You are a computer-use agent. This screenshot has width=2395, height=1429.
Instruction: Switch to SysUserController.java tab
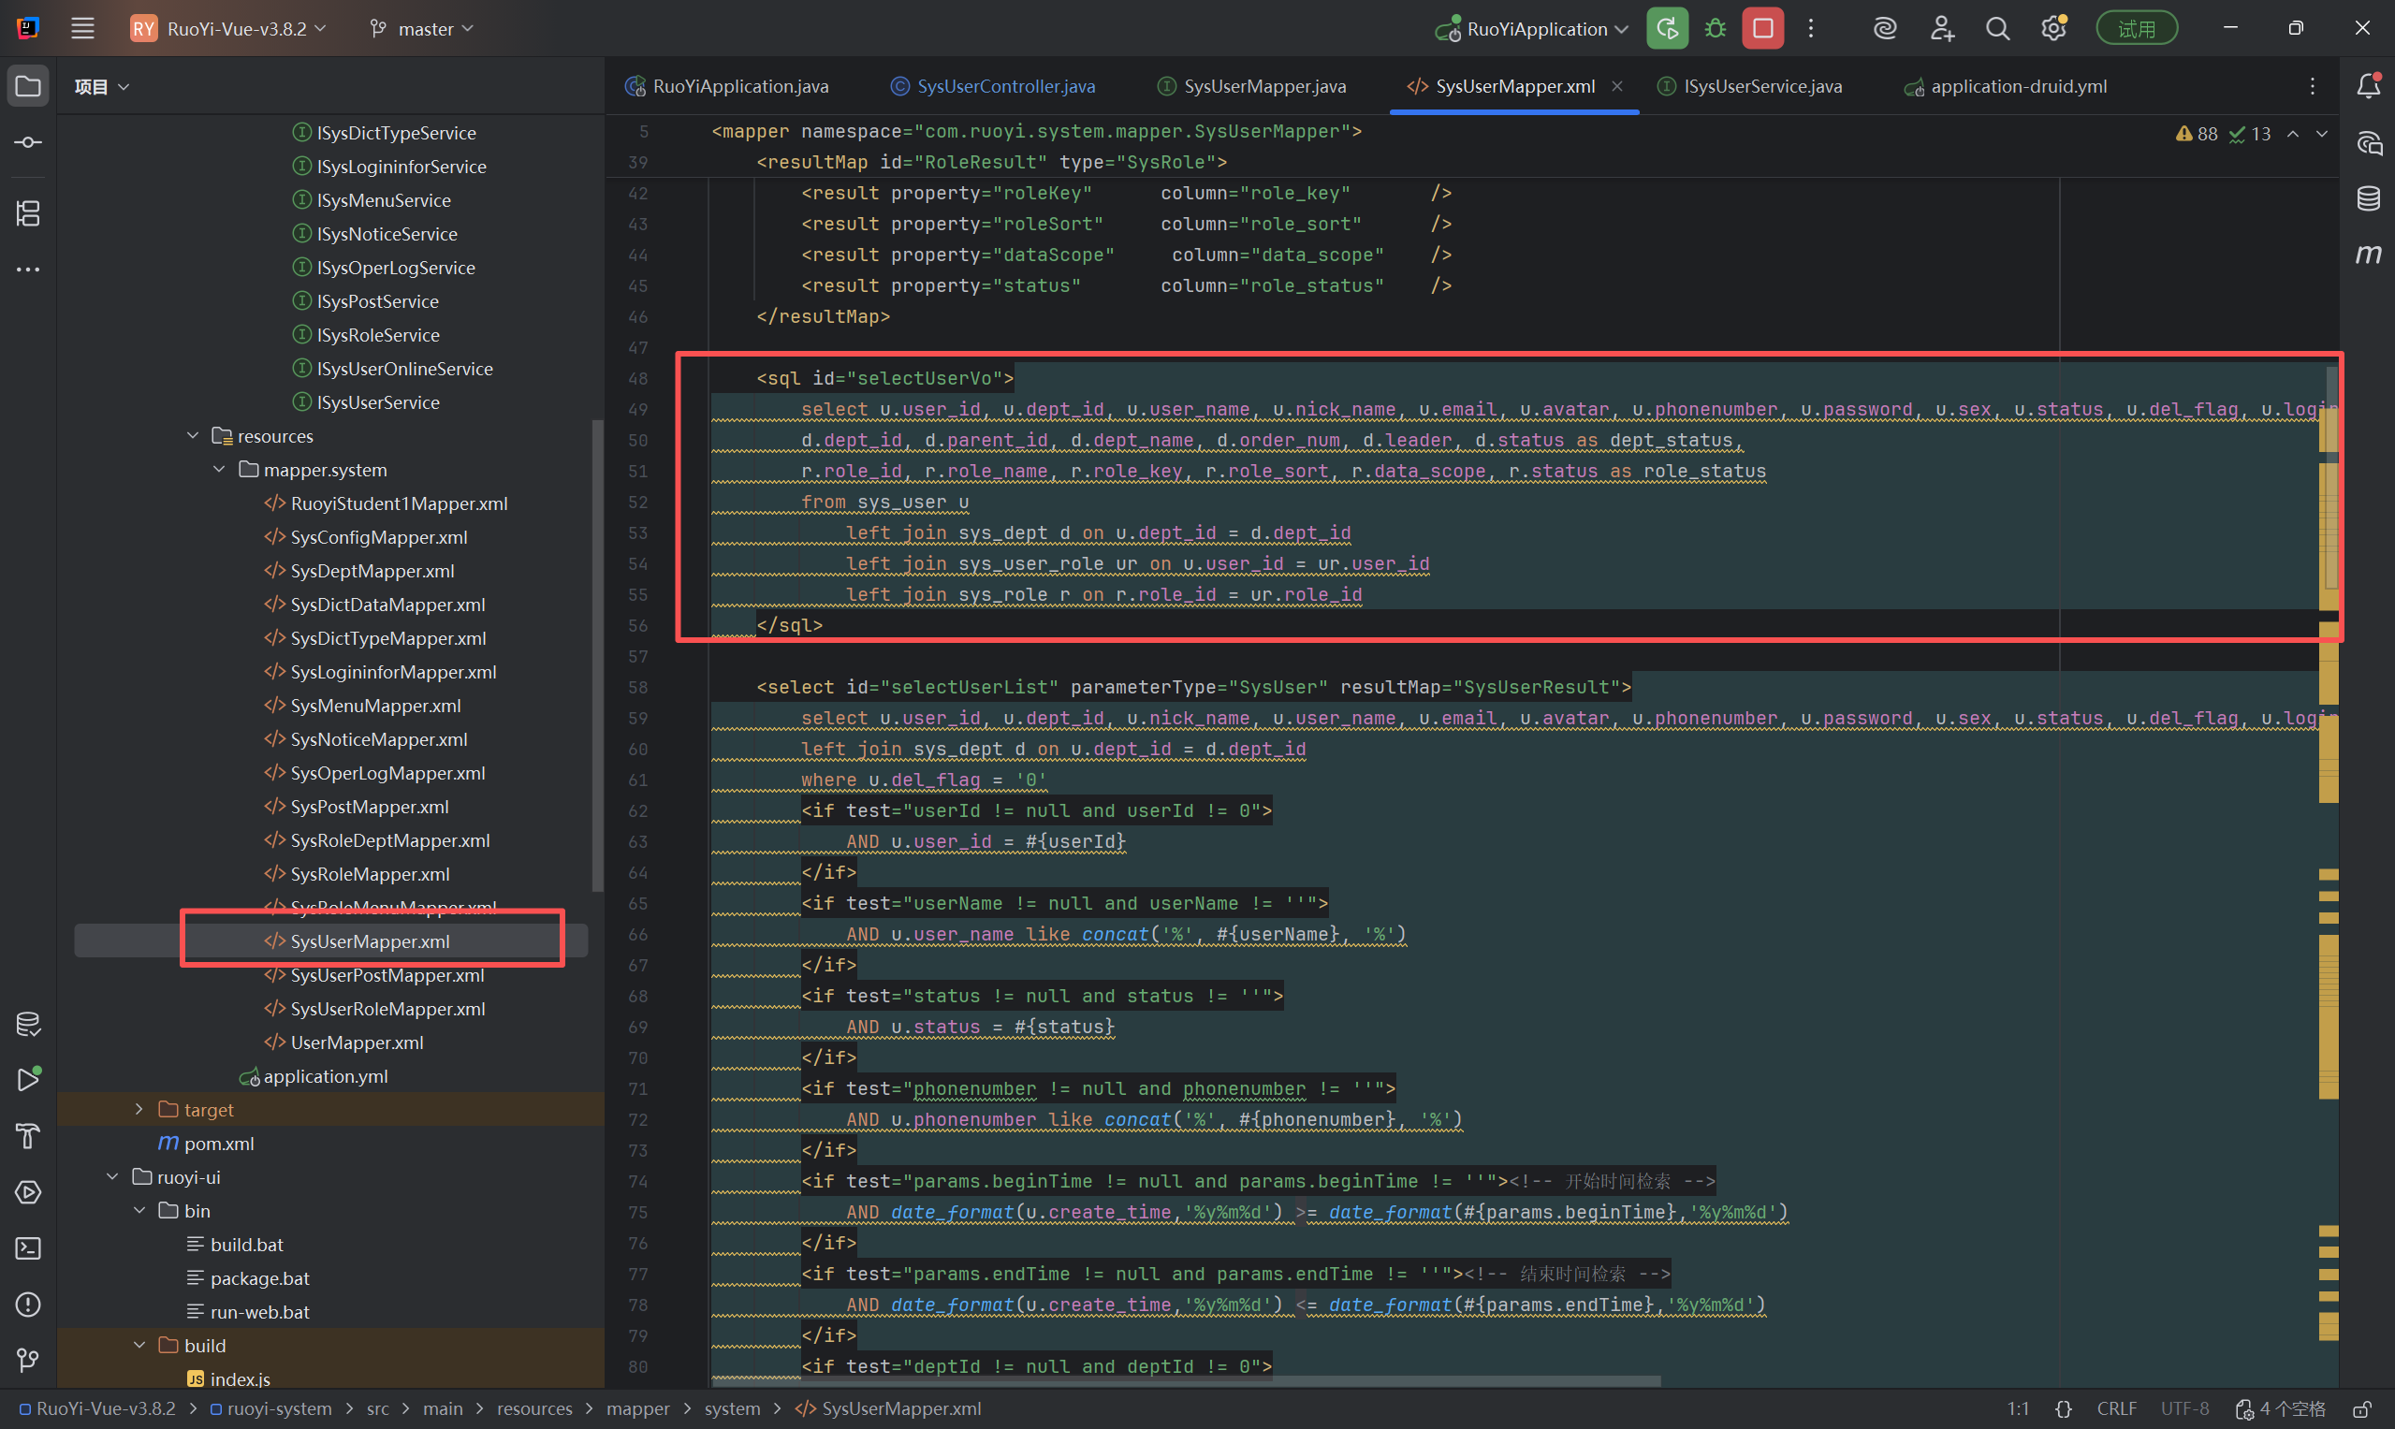pyautogui.click(x=1004, y=87)
